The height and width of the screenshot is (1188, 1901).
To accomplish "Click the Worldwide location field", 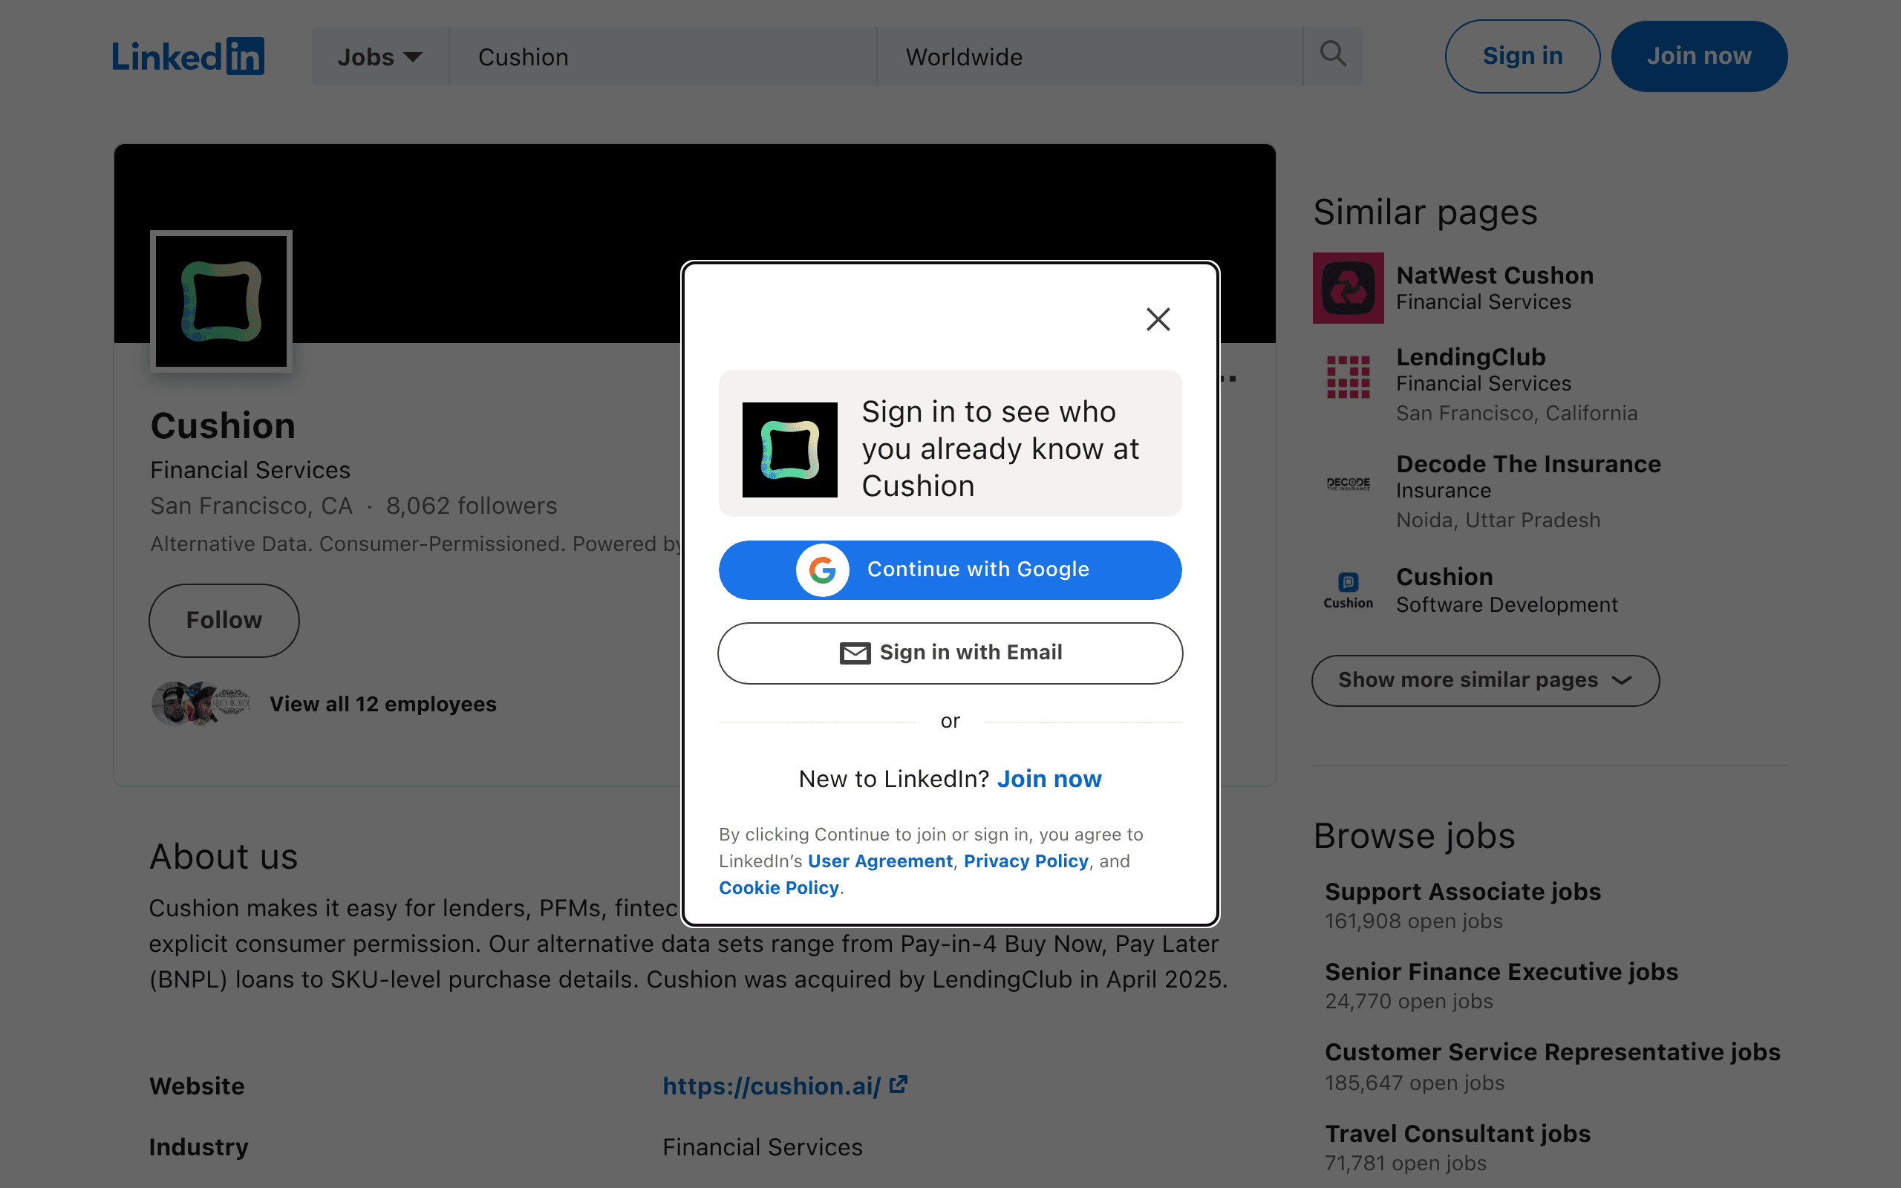I will coord(1089,56).
